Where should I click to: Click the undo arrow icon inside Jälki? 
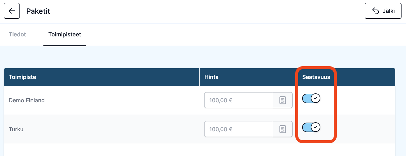pos(375,11)
